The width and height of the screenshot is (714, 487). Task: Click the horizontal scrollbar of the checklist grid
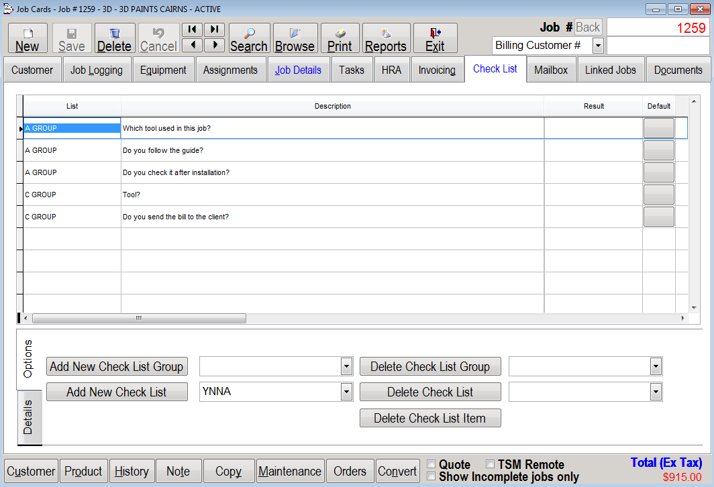point(139,318)
